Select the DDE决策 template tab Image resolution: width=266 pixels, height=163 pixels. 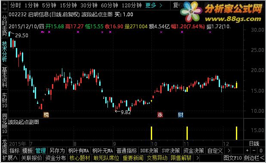[149, 151]
